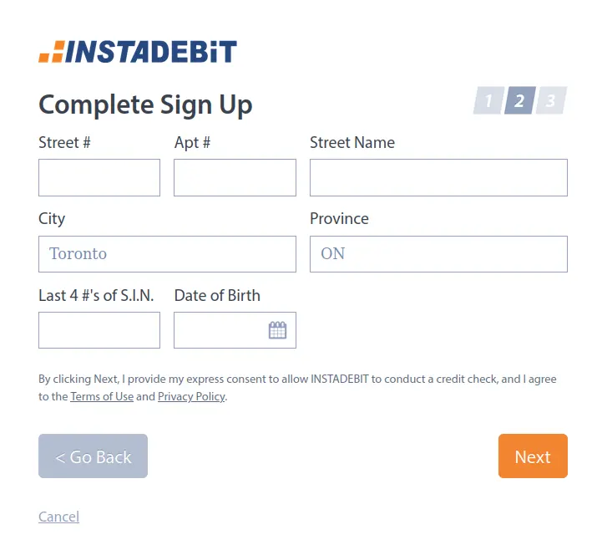Go to step 1 indicator
This screenshot has height=545, width=607.
tap(489, 100)
